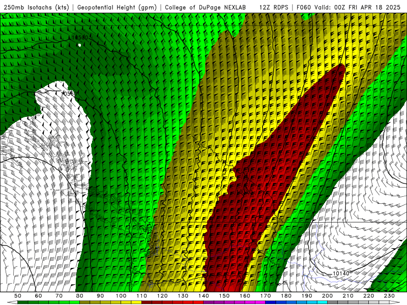Click the 130 label on the color scale
The image size is (407, 305).
coord(183,296)
